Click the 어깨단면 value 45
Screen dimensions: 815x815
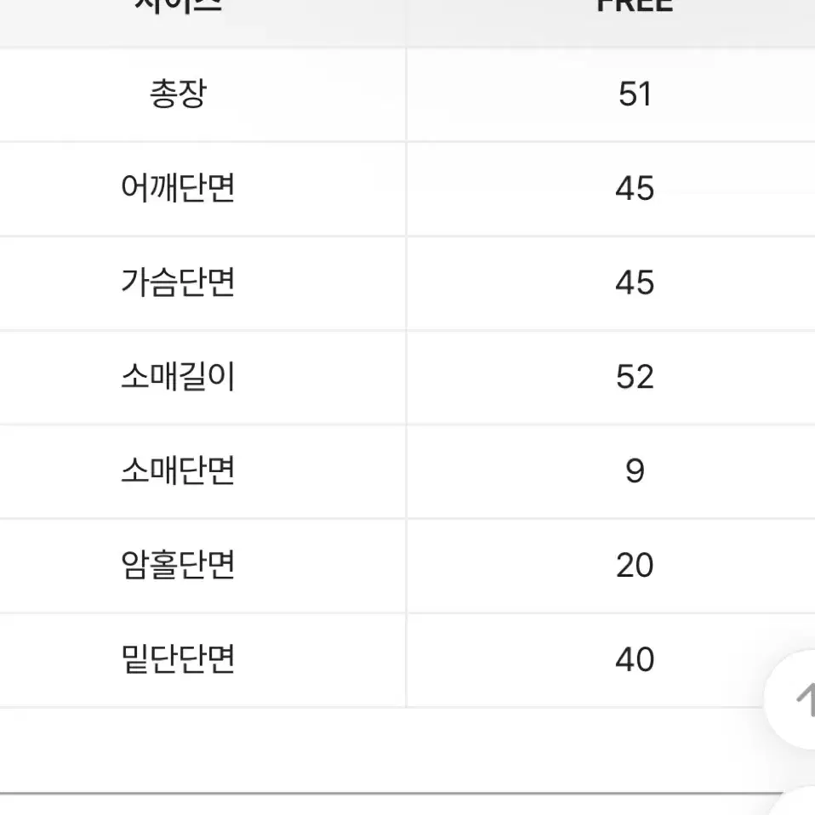click(635, 188)
